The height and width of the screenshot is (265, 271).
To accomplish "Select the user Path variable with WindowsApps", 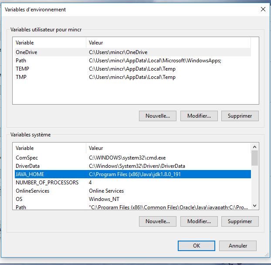I will (x=21, y=61).
